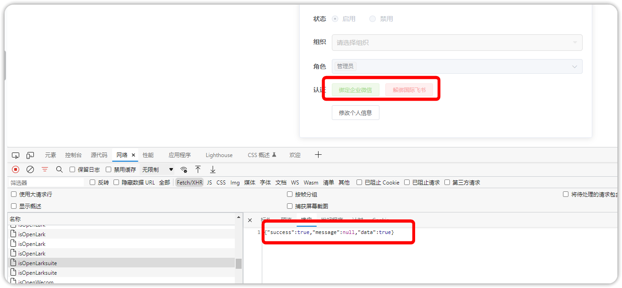Enable 使用大请求行 checkbox
The image size is (622, 288).
tap(14, 194)
